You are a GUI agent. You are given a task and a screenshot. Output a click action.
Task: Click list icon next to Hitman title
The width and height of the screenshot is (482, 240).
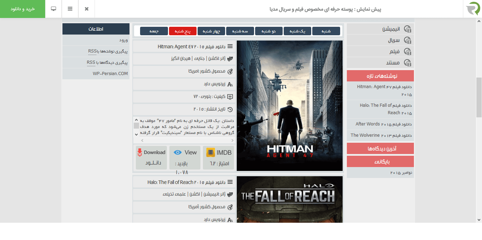230,46
